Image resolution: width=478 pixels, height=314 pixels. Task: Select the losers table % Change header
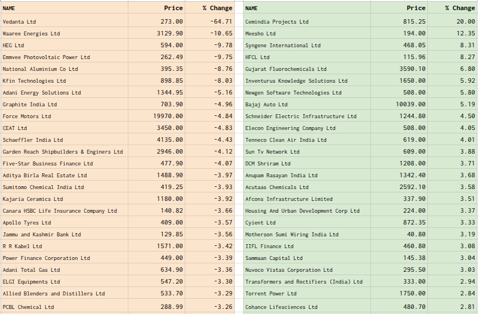pyautogui.click(x=210, y=8)
